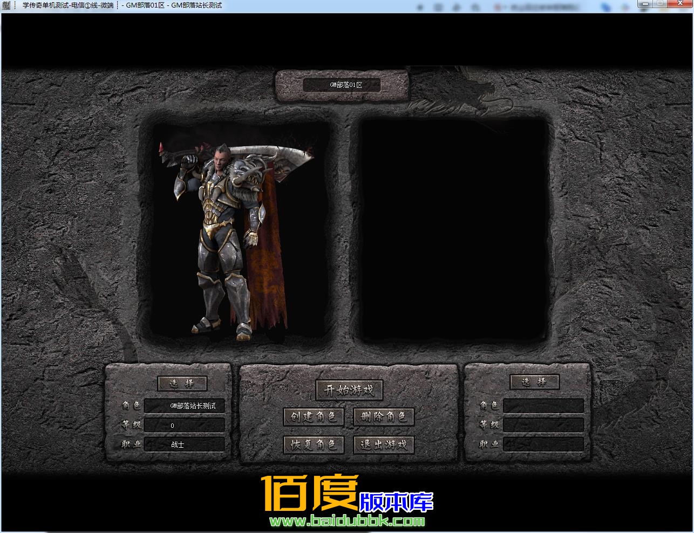694x533 pixels.
Task: Click the game app icon in title bar
Action: coord(6,5)
